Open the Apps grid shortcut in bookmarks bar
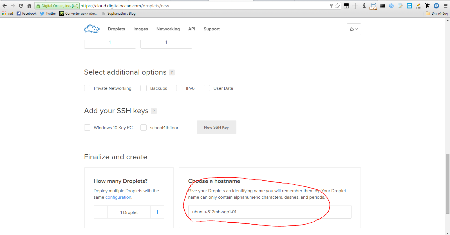The width and height of the screenshot is (450, 235). click(7, 13)
